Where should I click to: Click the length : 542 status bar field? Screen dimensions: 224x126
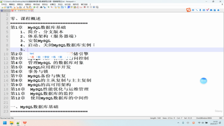coord(155,118)
